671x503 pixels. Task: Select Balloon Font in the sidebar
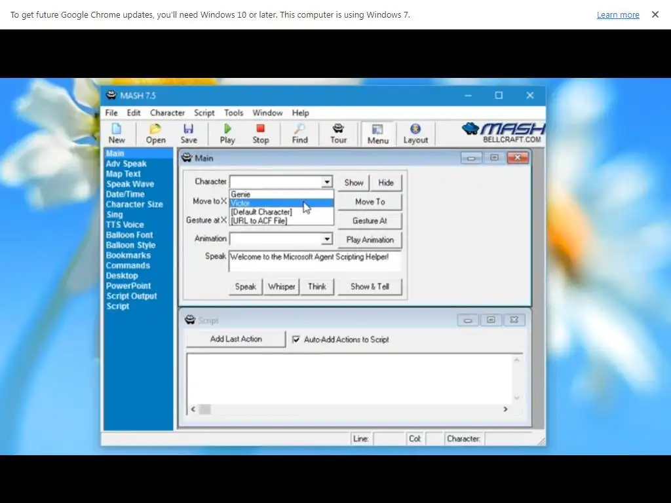[x=129, y=235]
